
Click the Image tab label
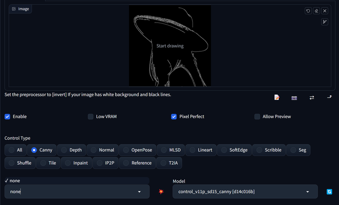click(x=20, y=9)
